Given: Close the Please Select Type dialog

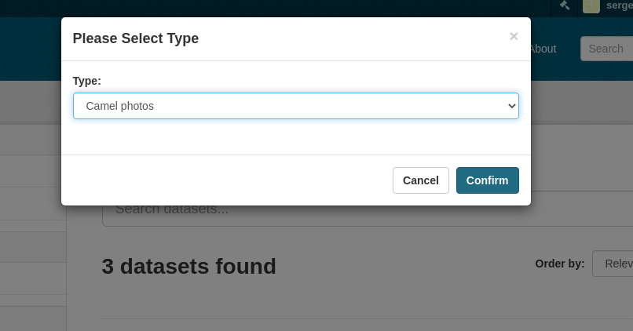Looking at the screenshot, I should [514, 36].
